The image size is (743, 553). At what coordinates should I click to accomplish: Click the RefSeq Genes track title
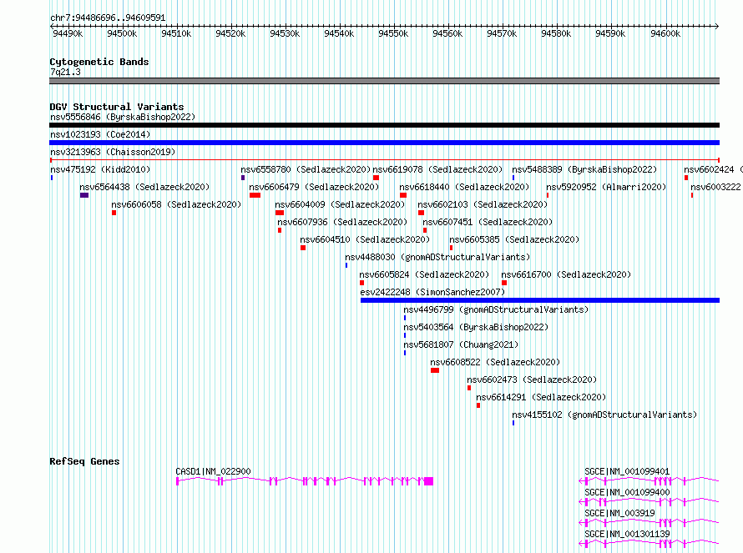pos(84,461)
